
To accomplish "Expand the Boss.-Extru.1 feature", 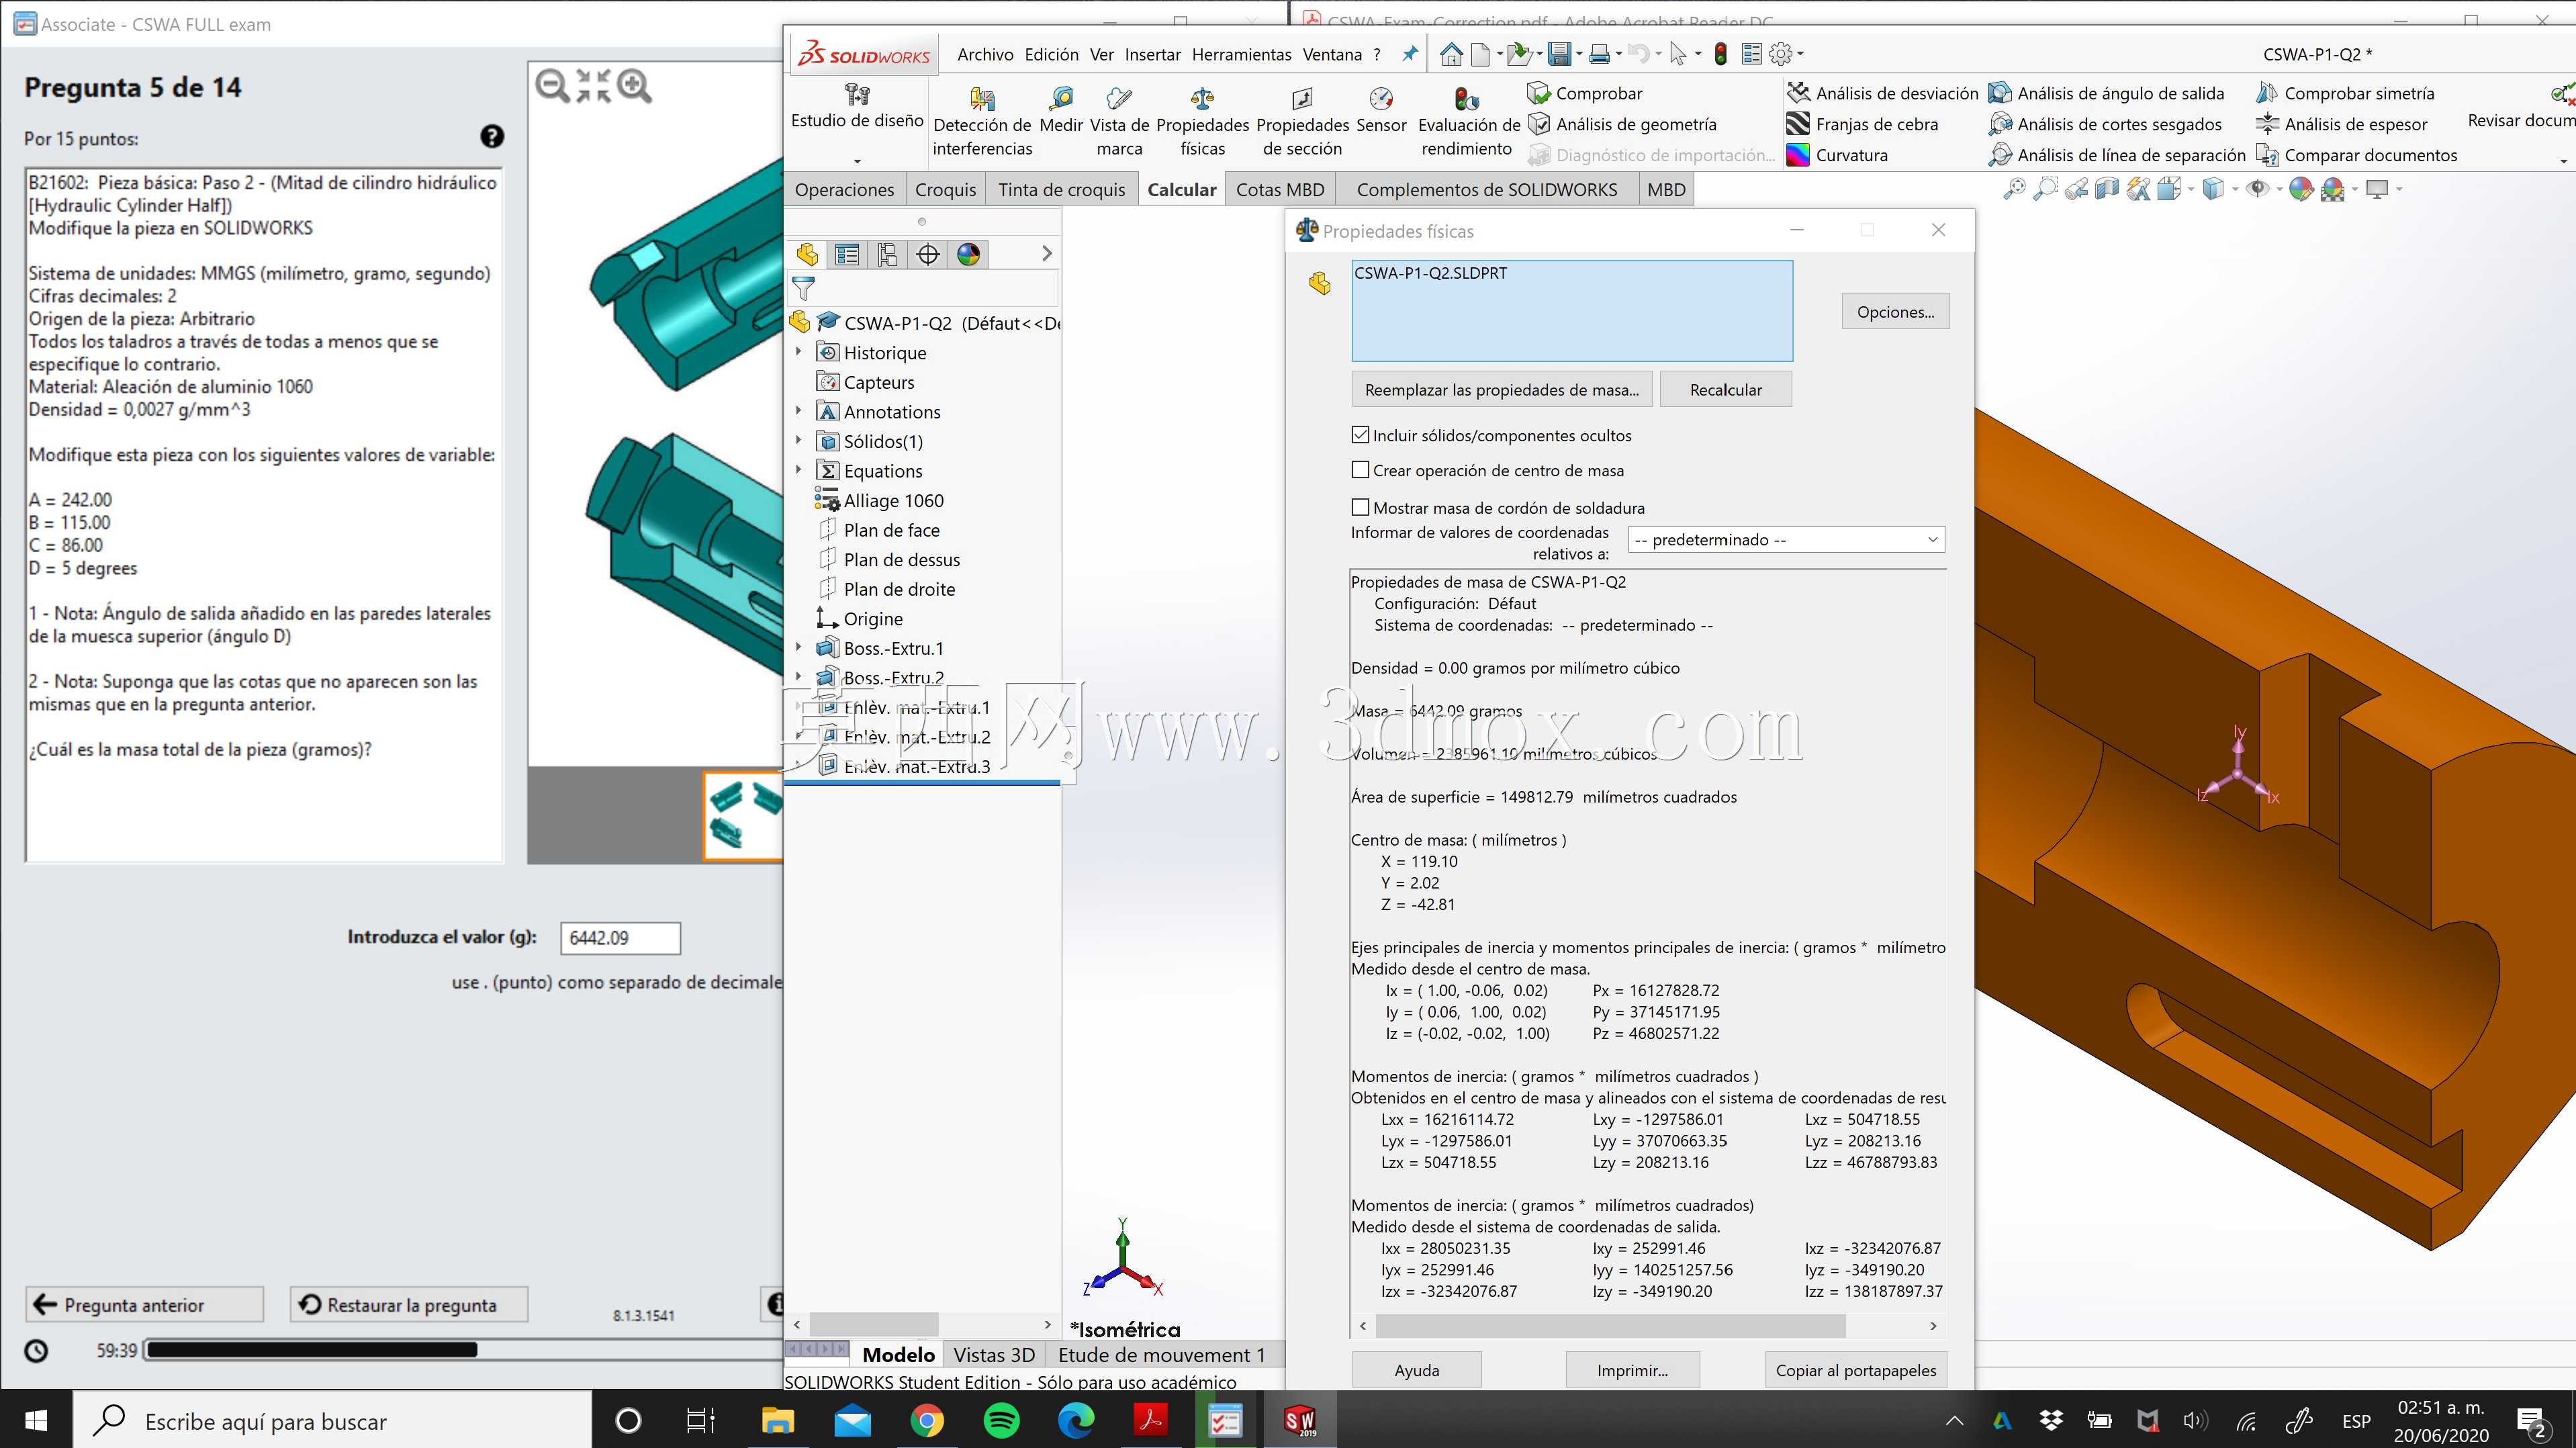I will 798,648.
